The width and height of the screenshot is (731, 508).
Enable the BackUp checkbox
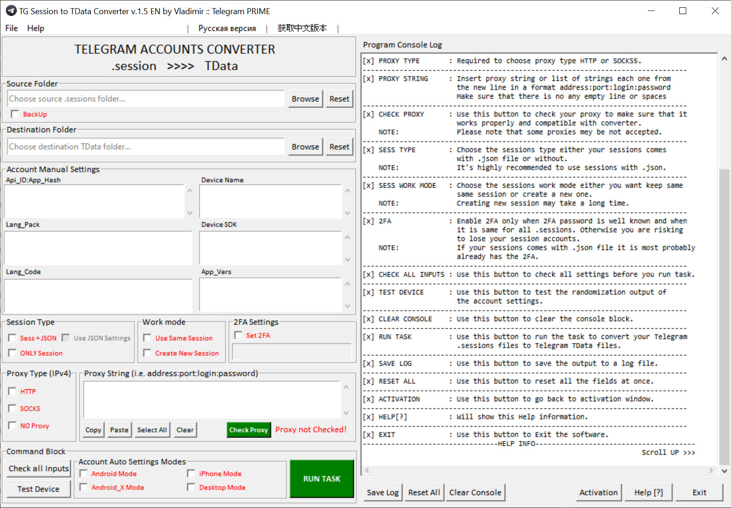15,114
